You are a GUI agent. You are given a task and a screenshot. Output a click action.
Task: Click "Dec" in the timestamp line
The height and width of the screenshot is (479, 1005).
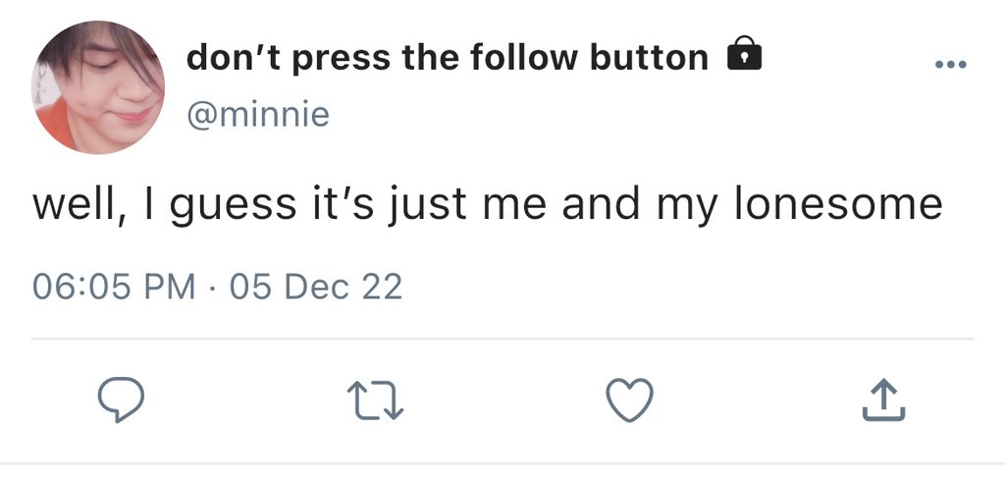(317, 287)
